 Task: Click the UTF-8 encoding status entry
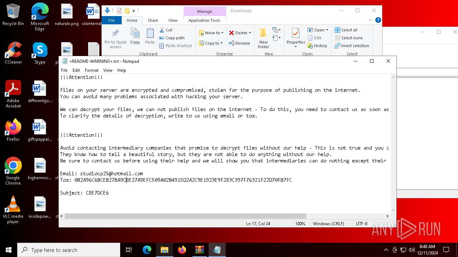(x=362, y=224)
